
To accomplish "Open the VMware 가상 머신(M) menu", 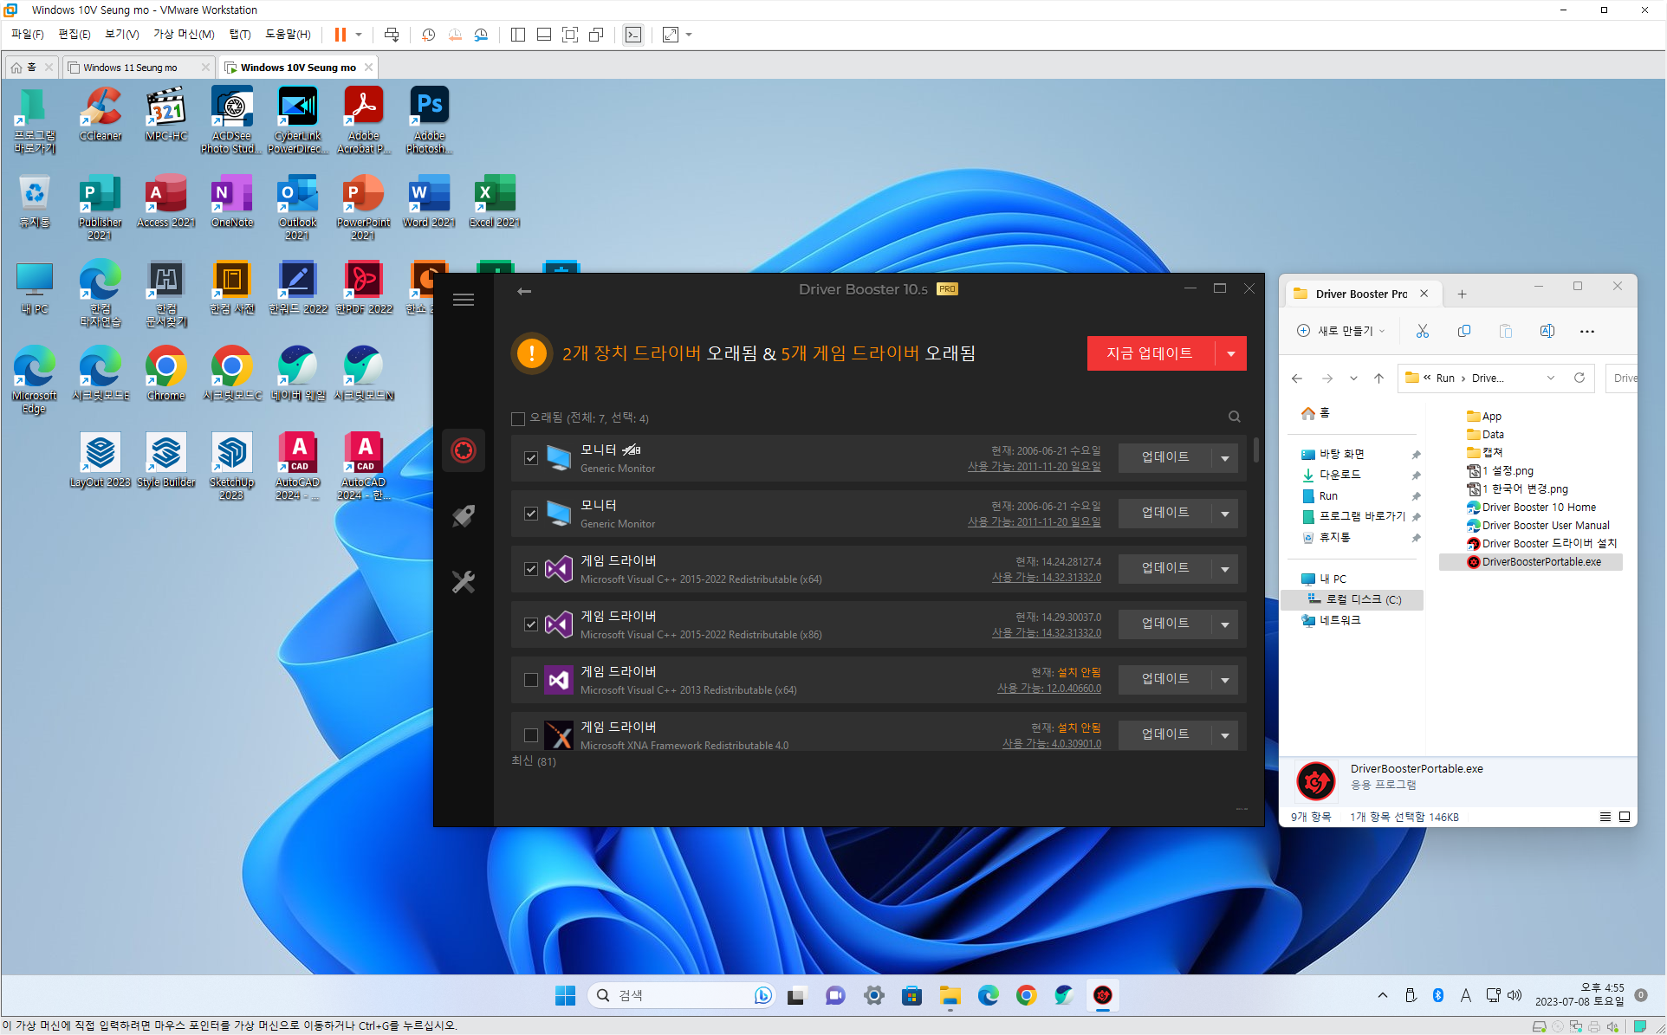I will point(183,35).
